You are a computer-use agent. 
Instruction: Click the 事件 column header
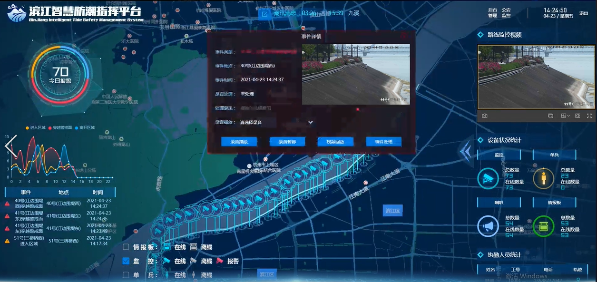pos(26,192)
